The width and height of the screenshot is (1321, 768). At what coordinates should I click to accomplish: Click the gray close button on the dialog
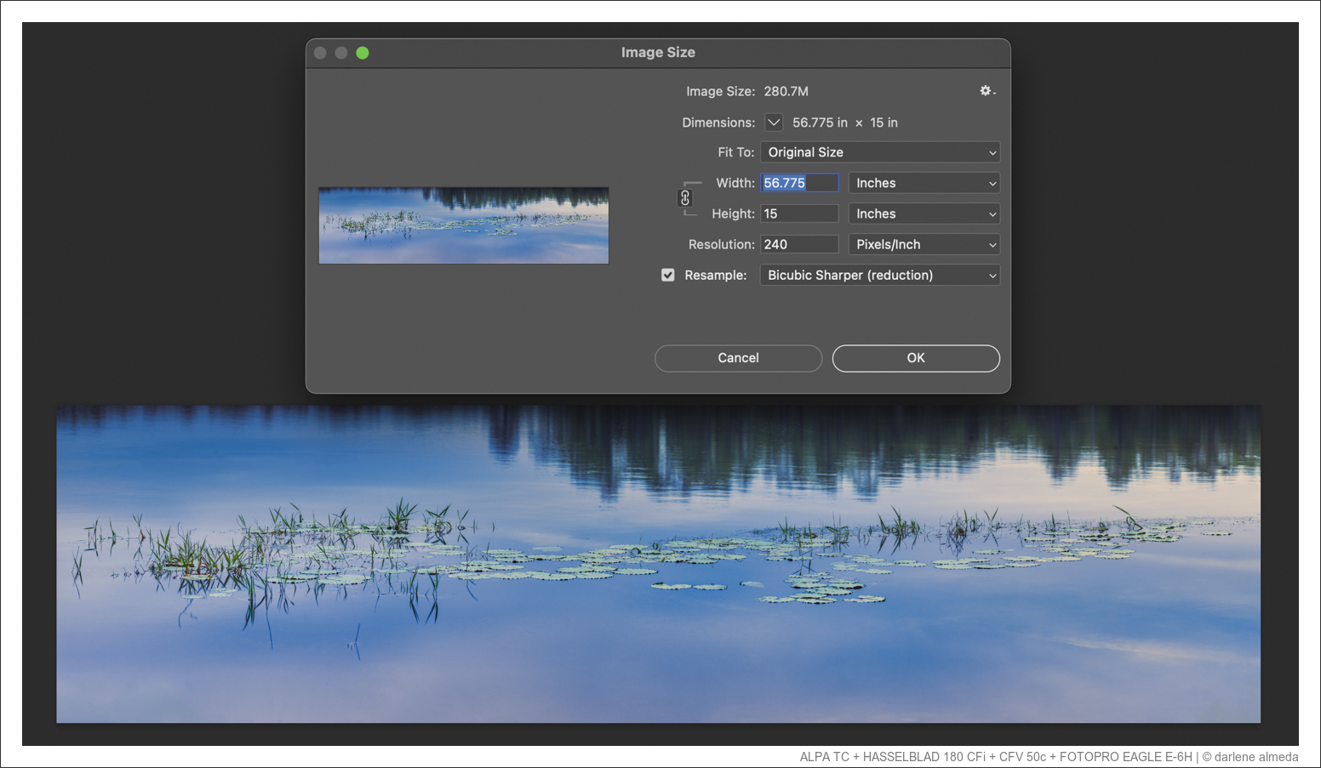pos(320,53)
